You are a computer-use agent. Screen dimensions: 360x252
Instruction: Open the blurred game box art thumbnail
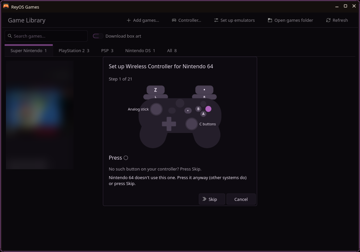(x=40, y=115)
